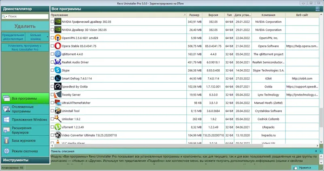
Task: Open the support.speedtest website link
Action: pos(302,86)
